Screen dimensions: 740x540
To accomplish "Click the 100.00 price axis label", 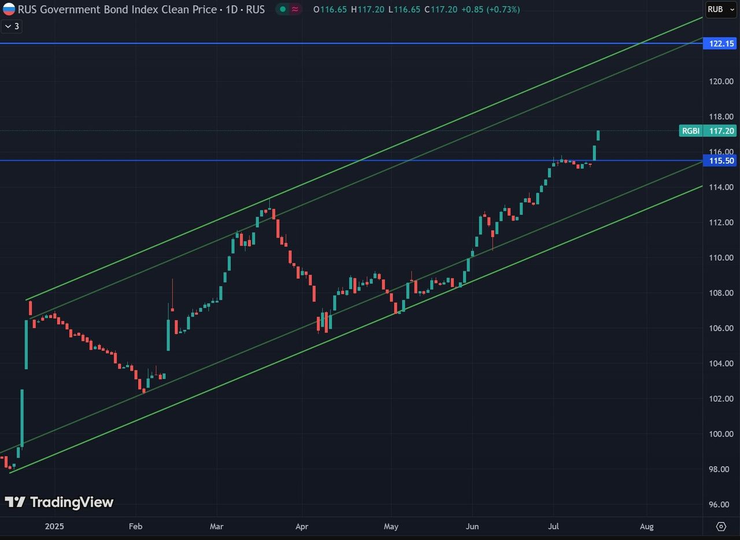I will click(x=721, y=434).
